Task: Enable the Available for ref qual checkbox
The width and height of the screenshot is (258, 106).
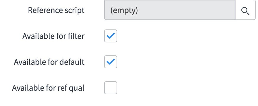Action: [x=111, y=88]
